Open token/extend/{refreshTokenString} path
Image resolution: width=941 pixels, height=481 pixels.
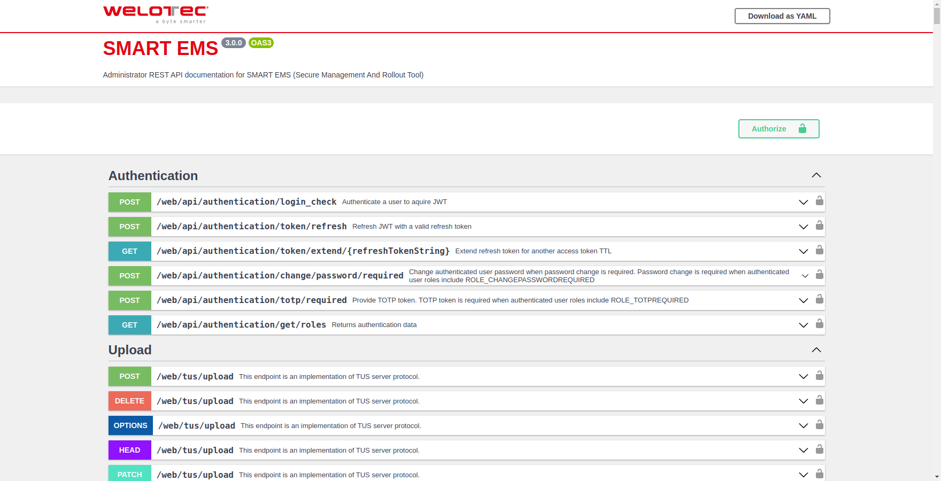[303, 251]
